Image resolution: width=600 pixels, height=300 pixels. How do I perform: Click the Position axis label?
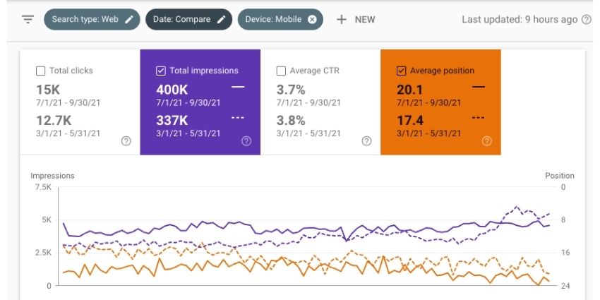tap(560, 176)
